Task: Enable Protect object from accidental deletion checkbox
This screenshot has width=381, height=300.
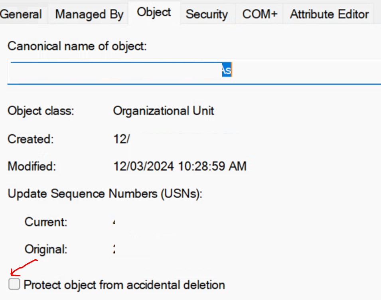Action: [14, 284]
